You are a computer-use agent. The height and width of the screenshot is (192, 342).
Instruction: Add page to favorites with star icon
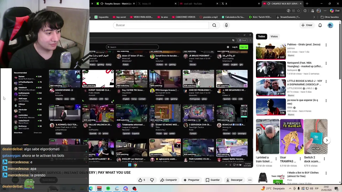[x=298, y=11]
